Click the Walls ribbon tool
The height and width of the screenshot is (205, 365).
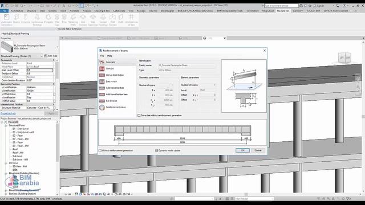(120, 19)
